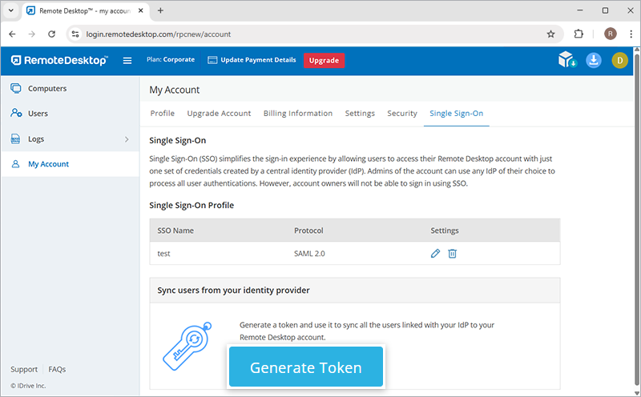The height and width of the screenshot is (397, 641).
Task: Click the red Upgrade button
Action: 324,60
